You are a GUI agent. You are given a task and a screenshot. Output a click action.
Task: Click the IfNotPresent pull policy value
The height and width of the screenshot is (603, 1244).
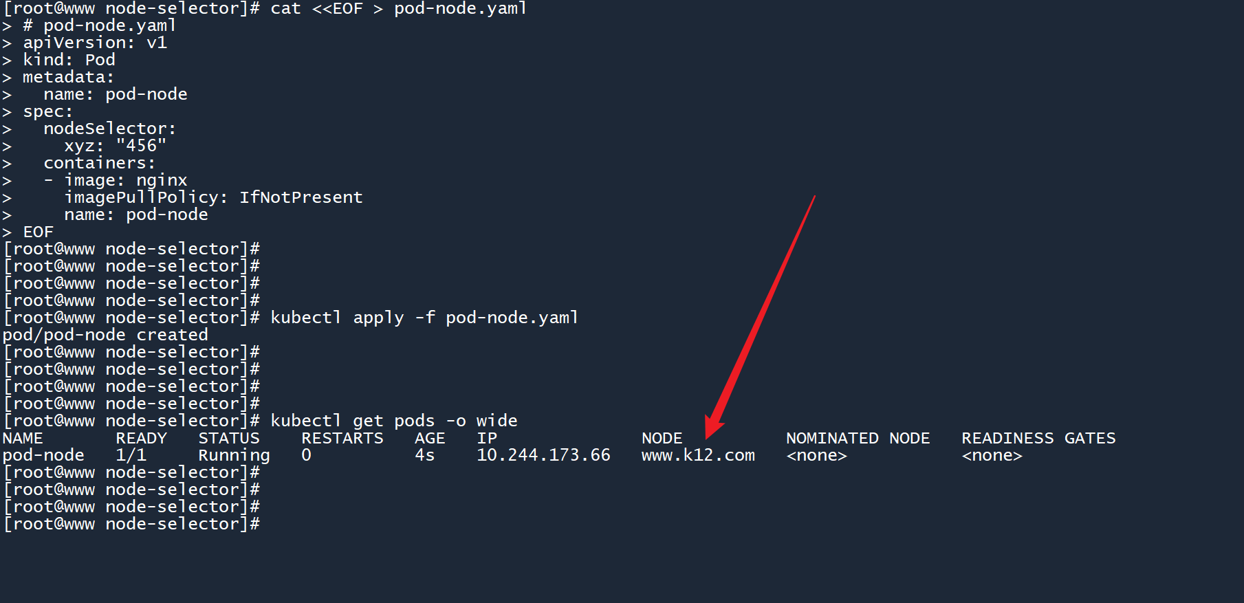tap(301, 197)
